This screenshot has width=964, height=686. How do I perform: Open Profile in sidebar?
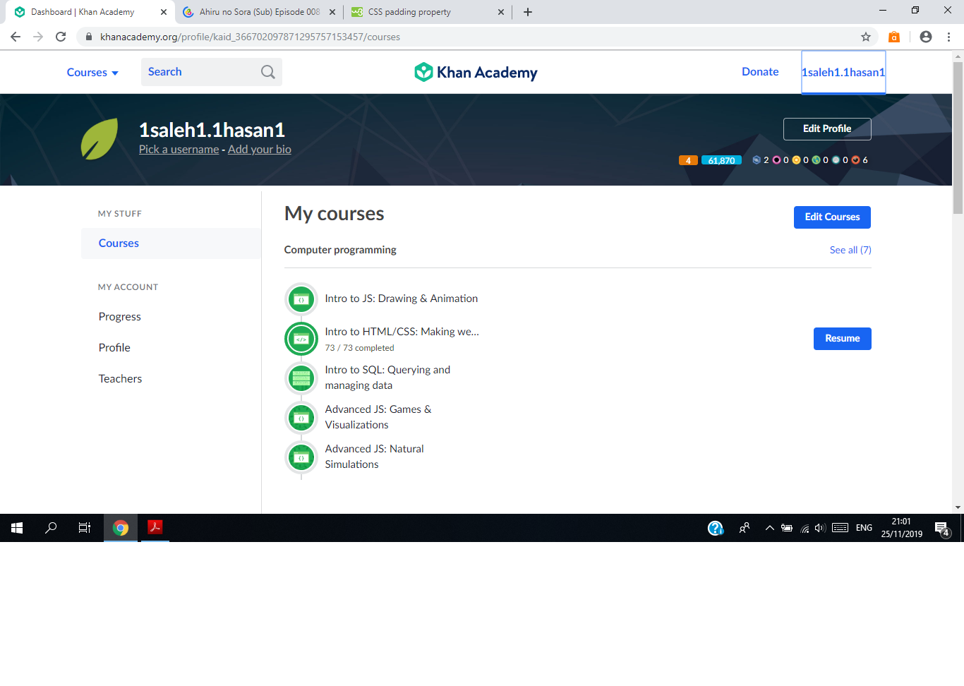114,348
